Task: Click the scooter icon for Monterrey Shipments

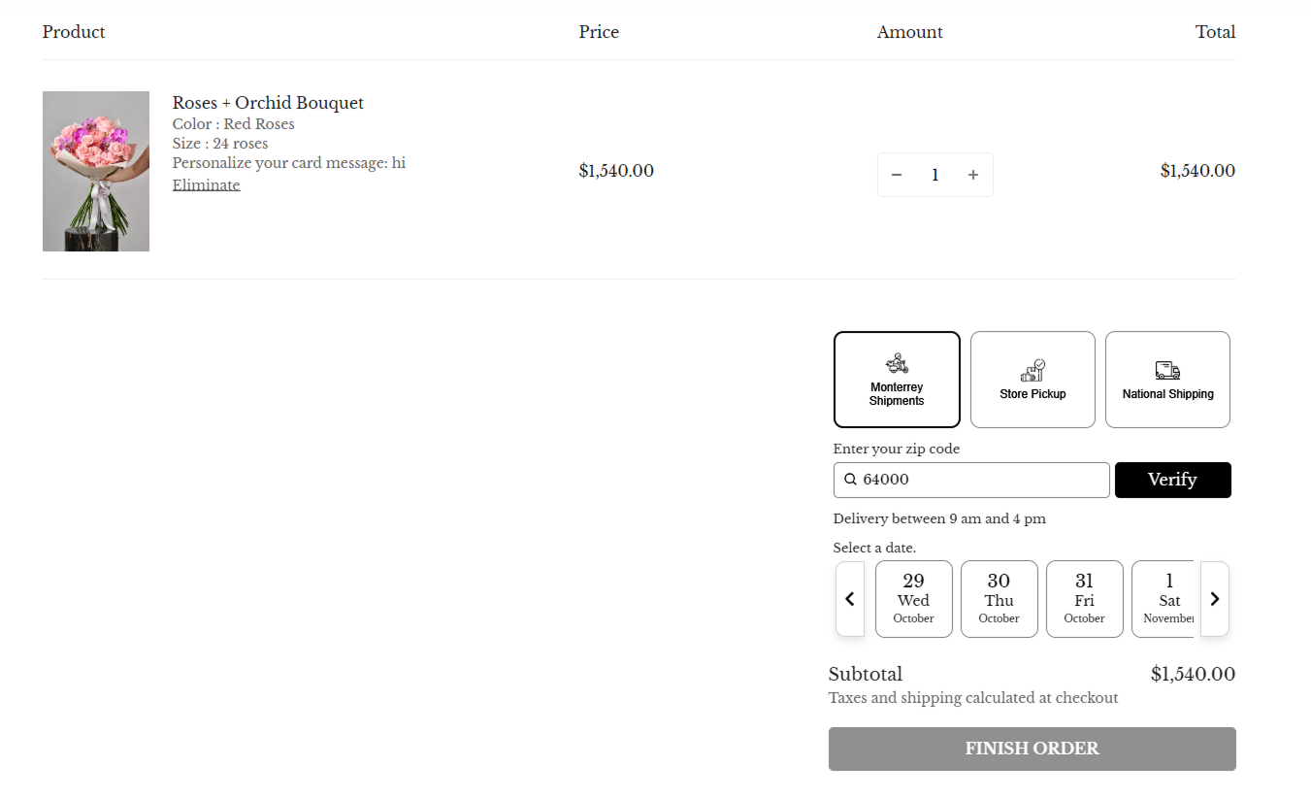Action: coord(897,364)
